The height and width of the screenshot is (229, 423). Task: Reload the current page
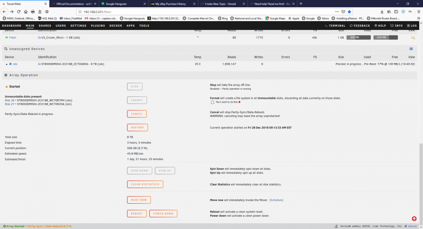[x=19, y=11]
